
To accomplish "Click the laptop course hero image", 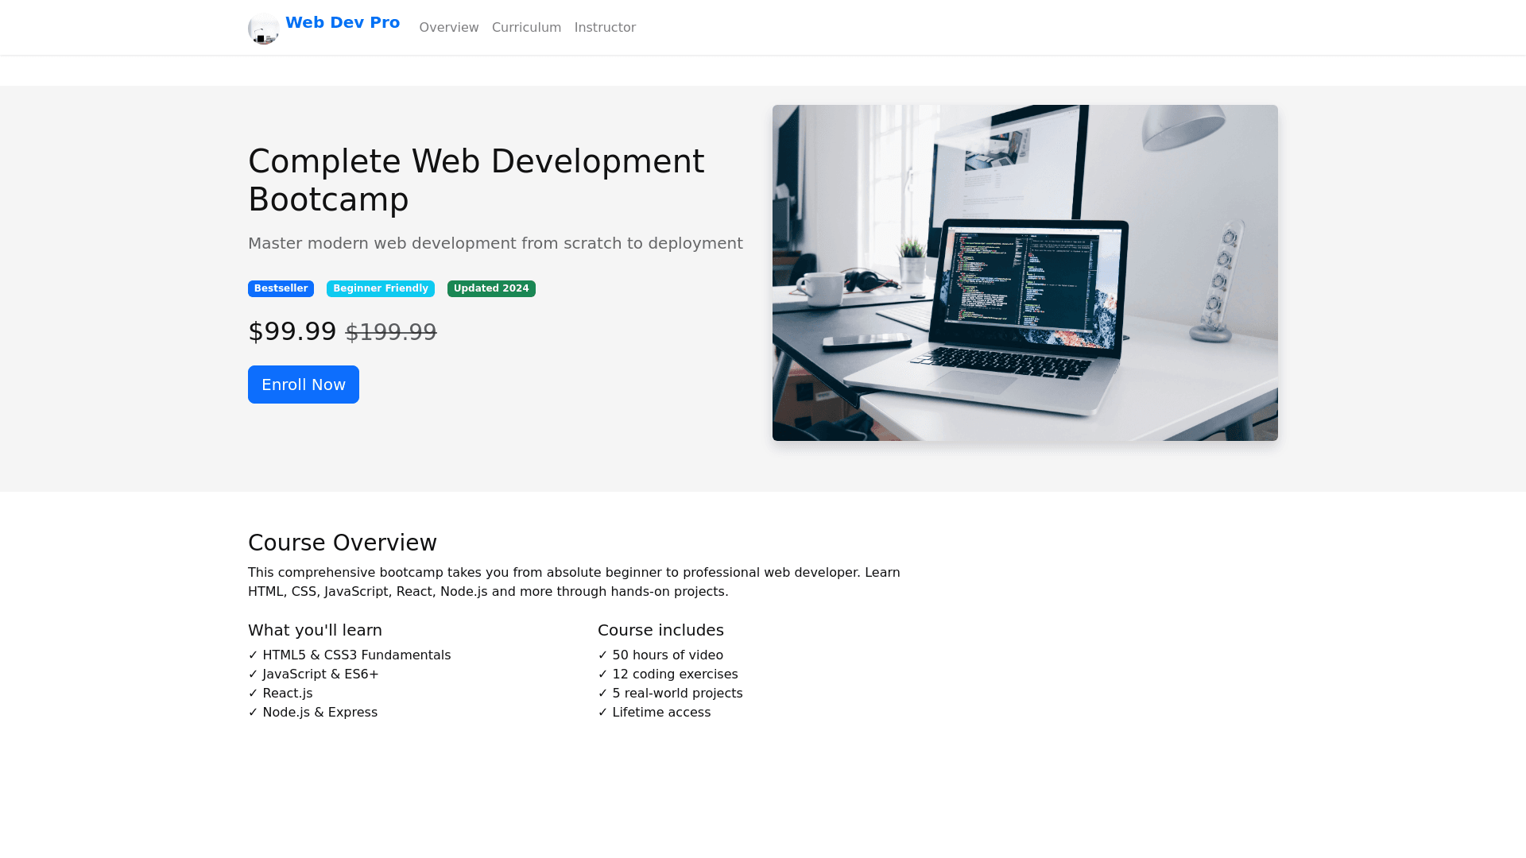I will click(1024, 272).
